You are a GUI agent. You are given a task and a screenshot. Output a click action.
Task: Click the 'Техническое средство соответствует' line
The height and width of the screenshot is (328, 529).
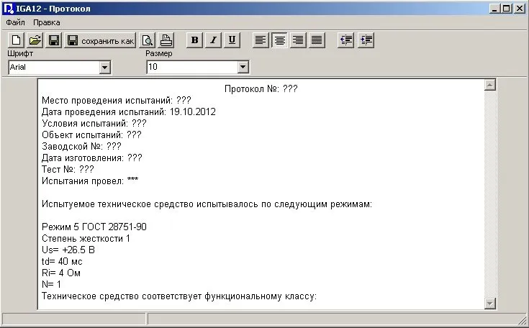179,296
